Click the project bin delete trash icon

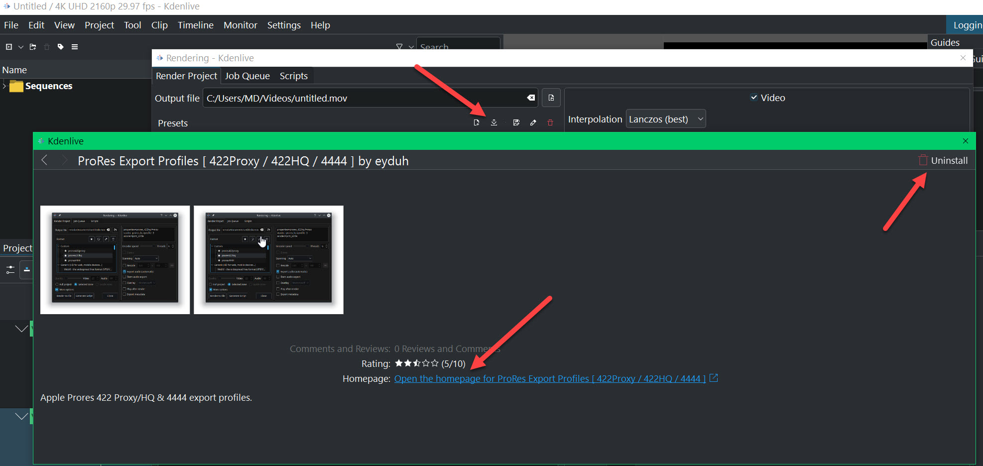[47, 47]
